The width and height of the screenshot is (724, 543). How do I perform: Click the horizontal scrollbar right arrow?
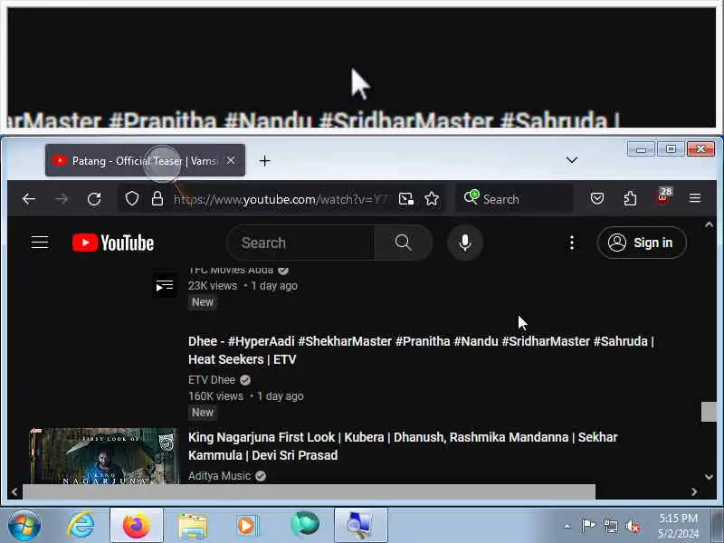coord(694,492)
